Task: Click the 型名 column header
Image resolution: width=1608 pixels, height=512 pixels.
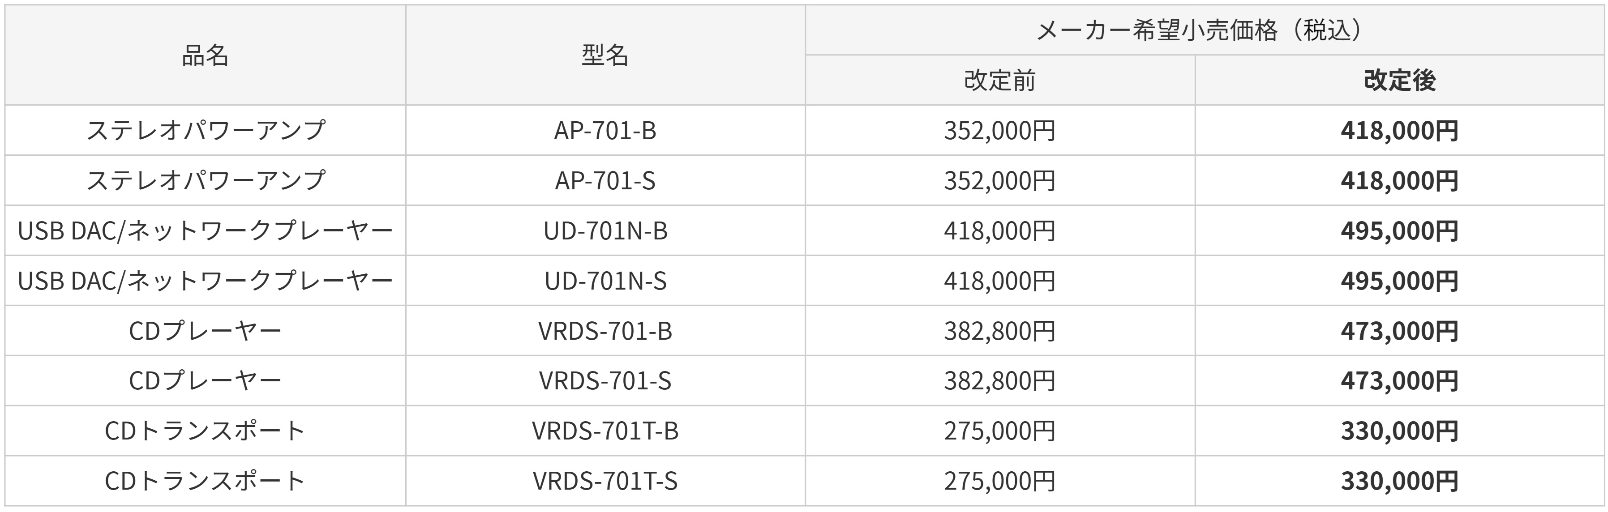Action: point(605,55)
